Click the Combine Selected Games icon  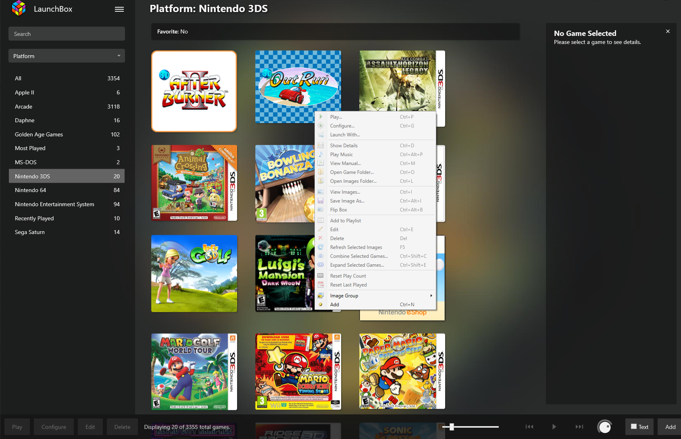tap(321, 256)
